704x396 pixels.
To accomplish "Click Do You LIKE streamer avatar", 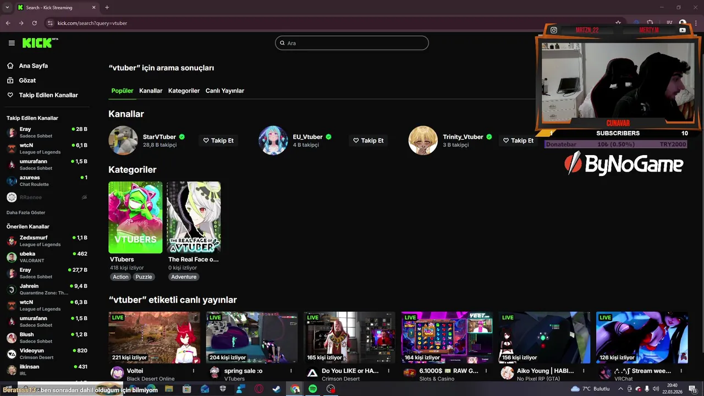I will [312, 373].
